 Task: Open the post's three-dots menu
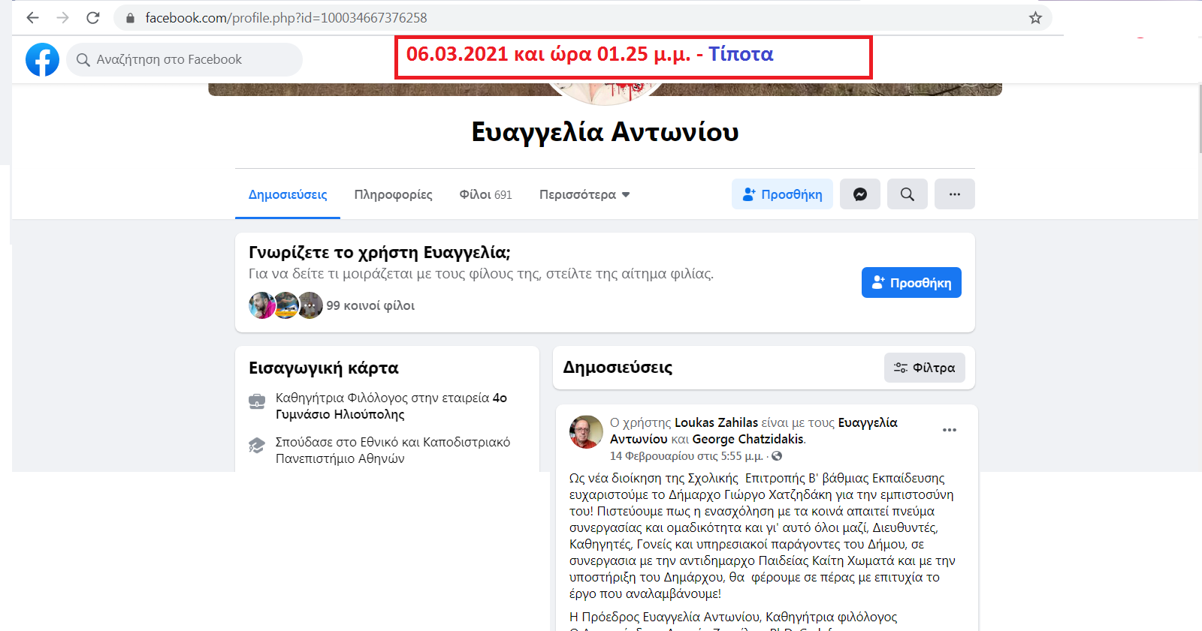click(950, 430)
